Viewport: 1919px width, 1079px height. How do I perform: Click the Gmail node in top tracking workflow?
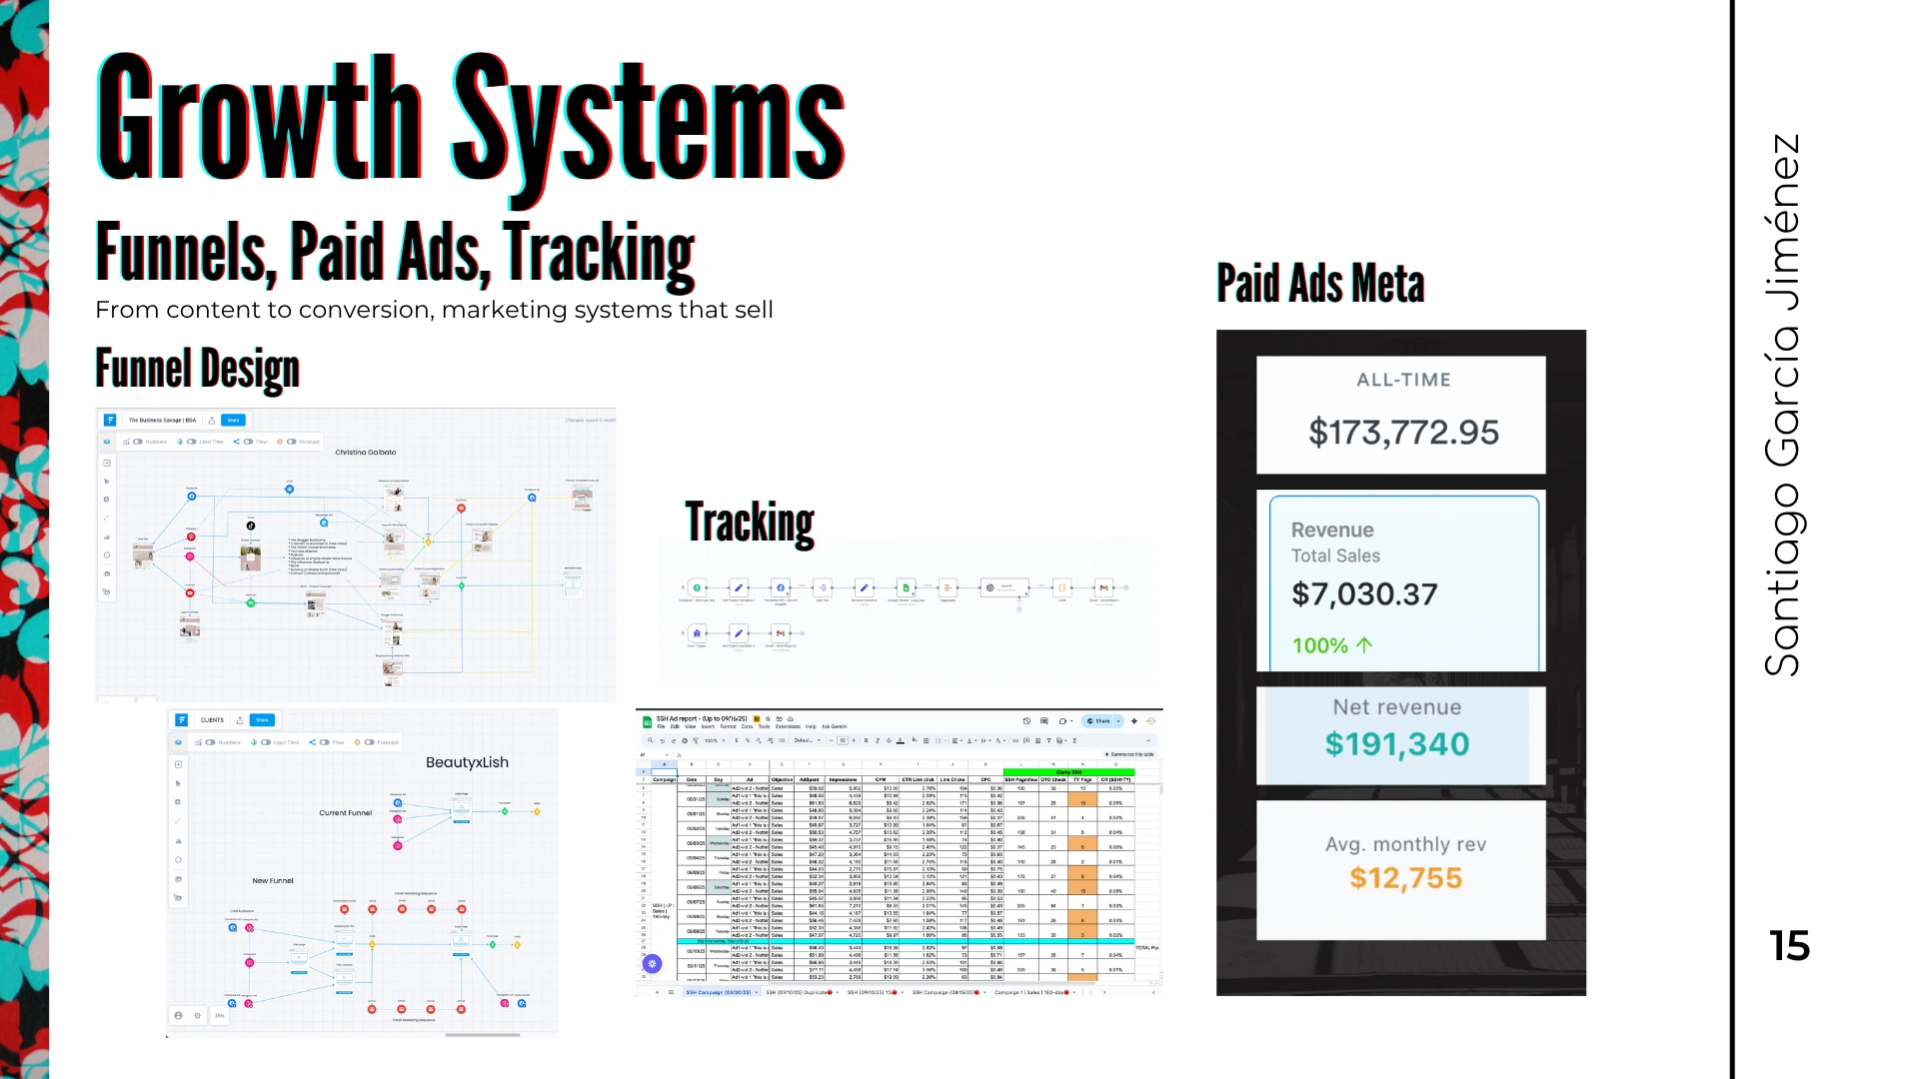[1103, 587]
